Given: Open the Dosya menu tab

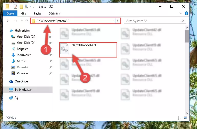Looking at the screenshot, I should [10, 13].
